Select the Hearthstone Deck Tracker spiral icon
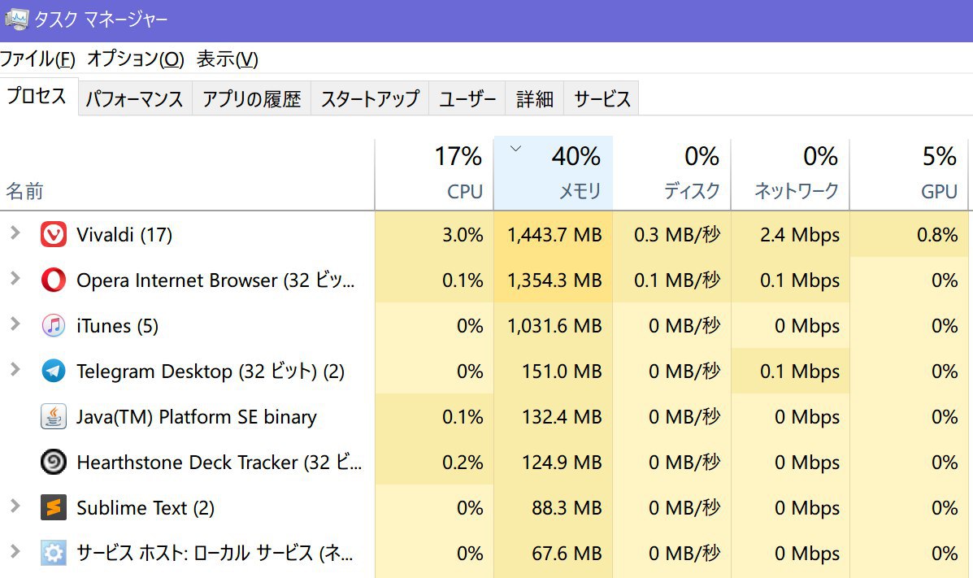Image resolution: width=973 pixels, height=578 pixels. coord(54,462)
